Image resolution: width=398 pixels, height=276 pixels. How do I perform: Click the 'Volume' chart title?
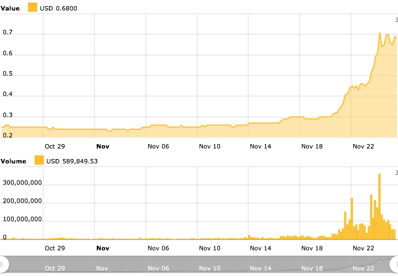pyautogui.click(x=13, y=161)
